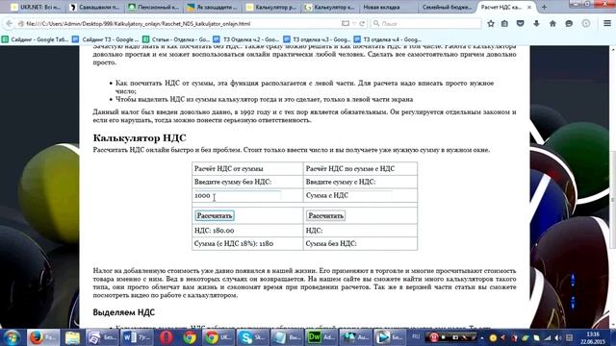Click the left Рассчитать button

(x=215, y=215)
